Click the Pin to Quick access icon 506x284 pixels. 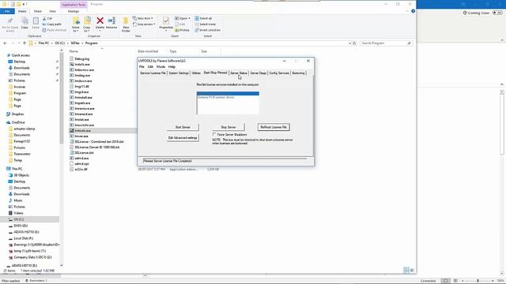click(x=10, y=21)
